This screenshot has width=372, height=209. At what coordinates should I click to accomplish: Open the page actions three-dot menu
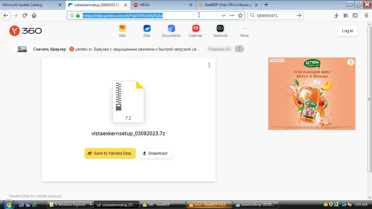232,16
